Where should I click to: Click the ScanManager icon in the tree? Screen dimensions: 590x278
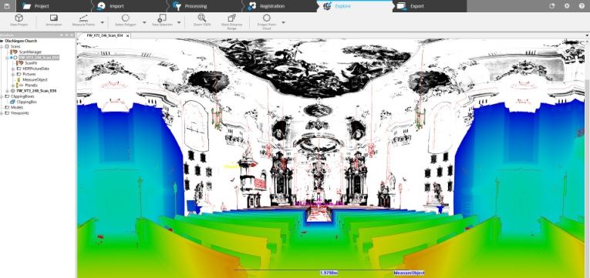point(15,52)
